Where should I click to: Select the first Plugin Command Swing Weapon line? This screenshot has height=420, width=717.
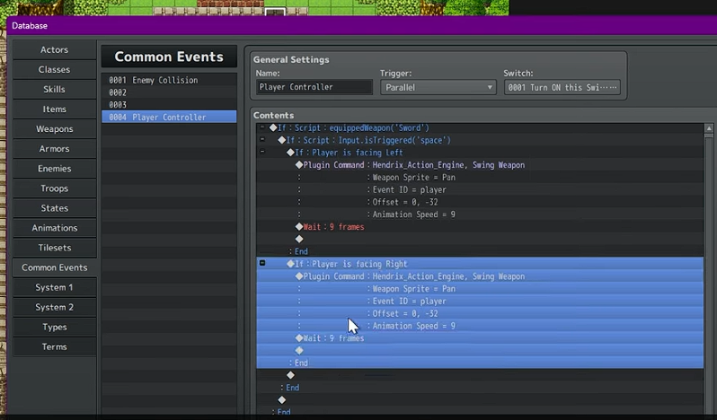pyautogui.click(x=413, y=165)
